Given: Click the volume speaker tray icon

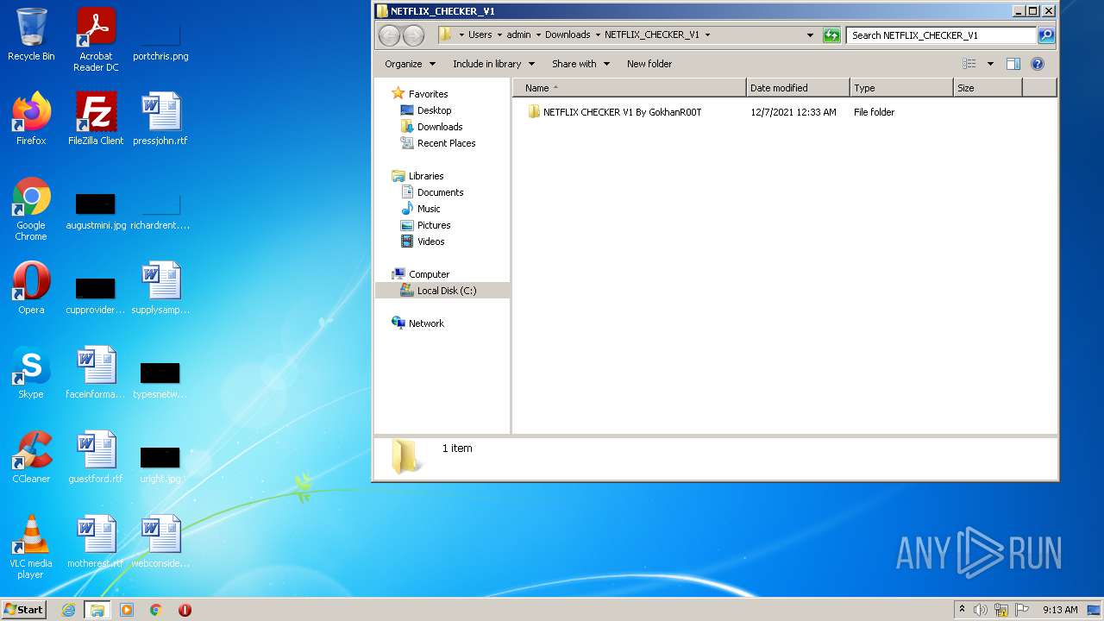Looking at the screenshot, I should (981, 610).
